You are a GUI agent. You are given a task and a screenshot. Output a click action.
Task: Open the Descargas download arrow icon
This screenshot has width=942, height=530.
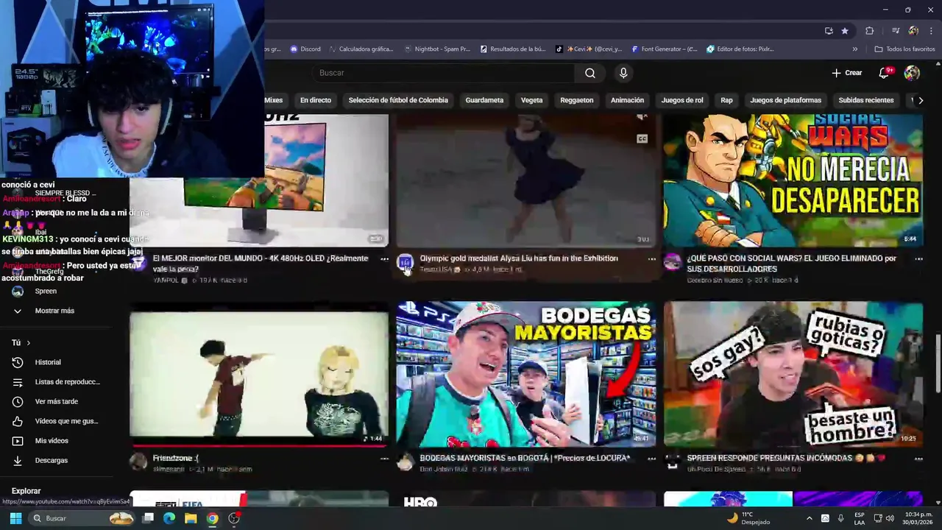(x=18, y=460)
